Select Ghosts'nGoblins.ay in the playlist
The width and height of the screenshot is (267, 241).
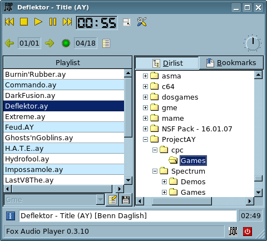tap(63, 138)
